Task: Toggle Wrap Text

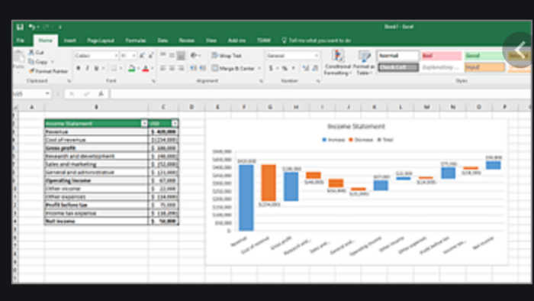Action: (x=226, y=56)
